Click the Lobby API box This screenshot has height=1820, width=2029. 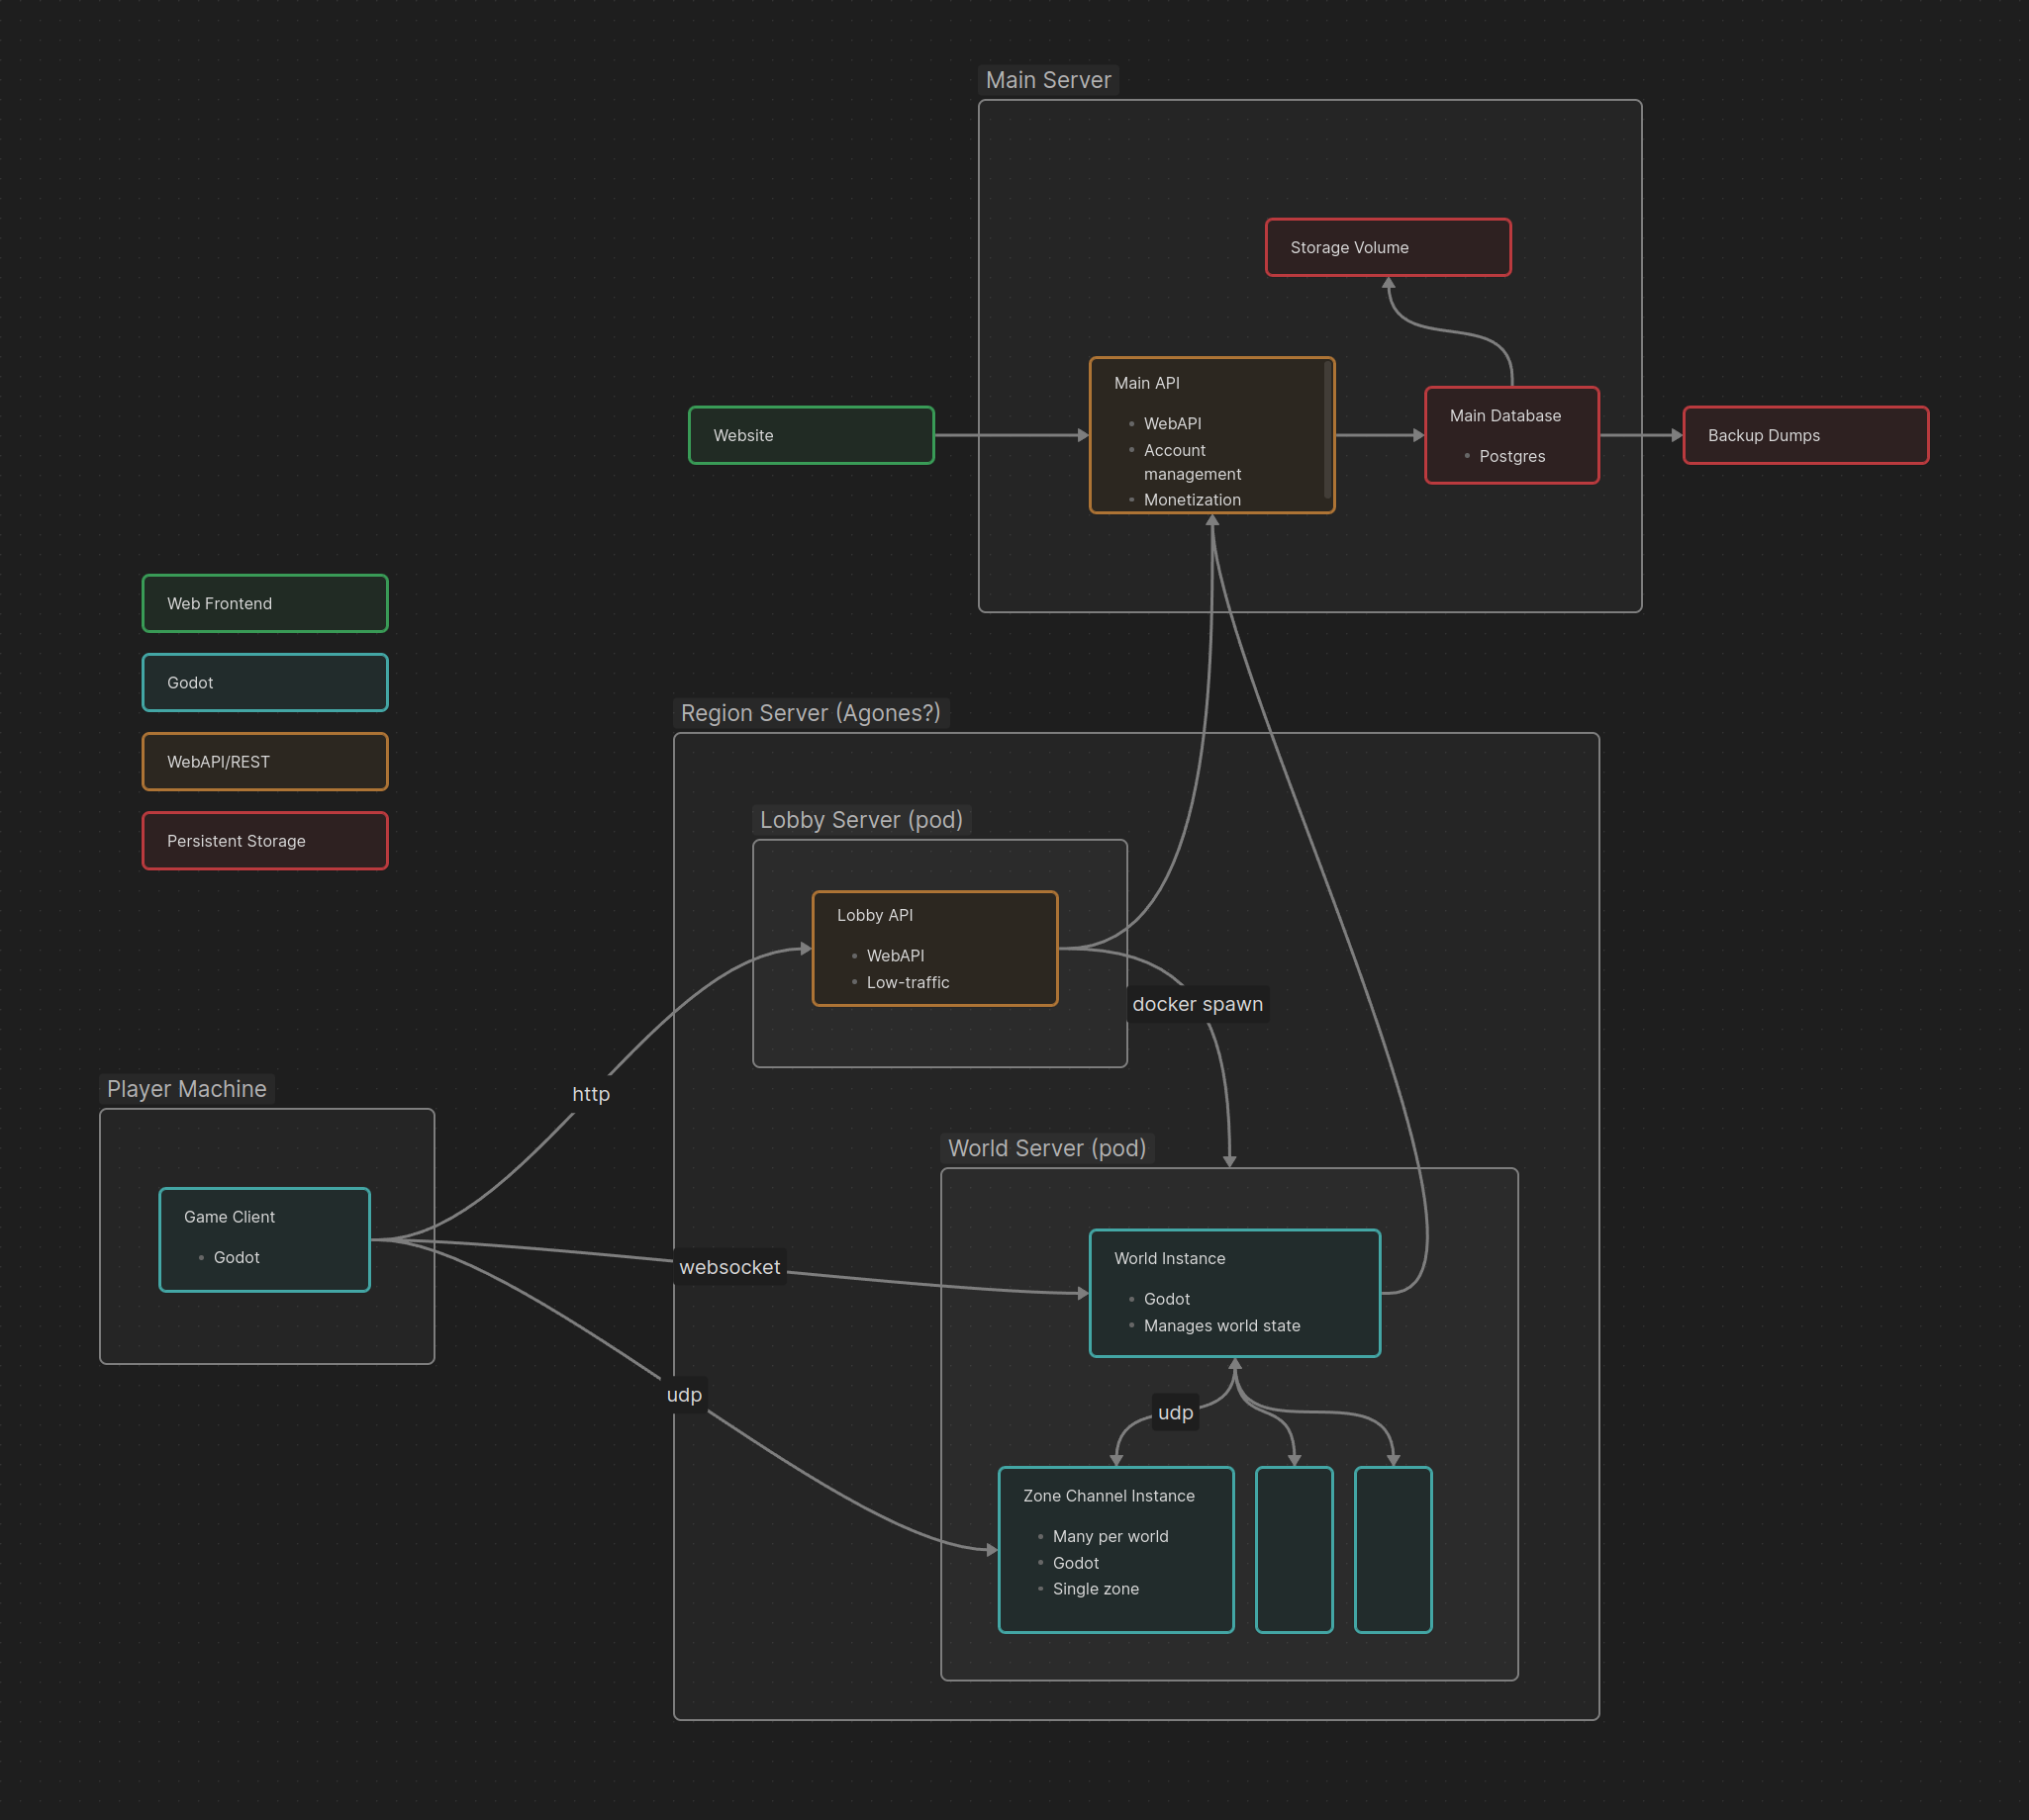pos(934,947)
